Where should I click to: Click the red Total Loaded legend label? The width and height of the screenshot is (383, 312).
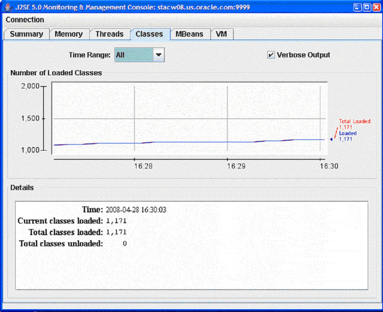[x=355, y=121]
